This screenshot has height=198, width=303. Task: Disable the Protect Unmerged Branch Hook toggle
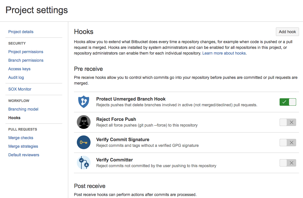tap(288, 102)
